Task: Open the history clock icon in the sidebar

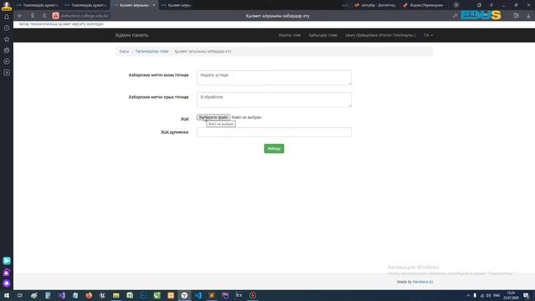Action: pyautogui.click(x=7, y=28)
